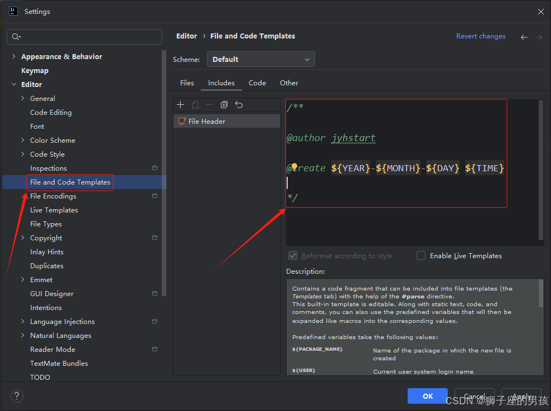
Task: Open Font settings
Action: pos(37,127)
